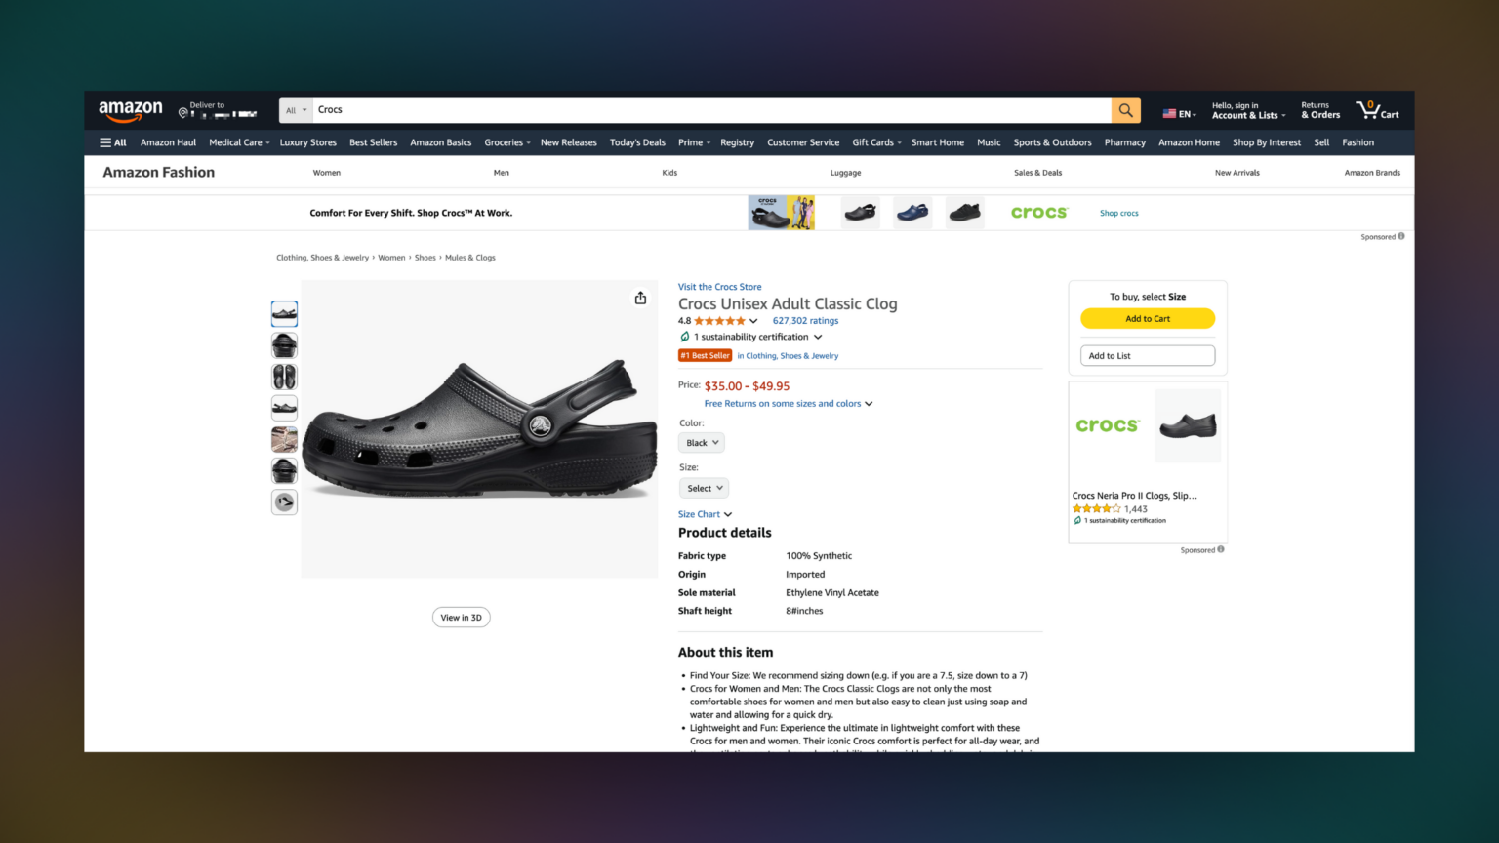Open the Sponsored info icon

[1400, 236]
